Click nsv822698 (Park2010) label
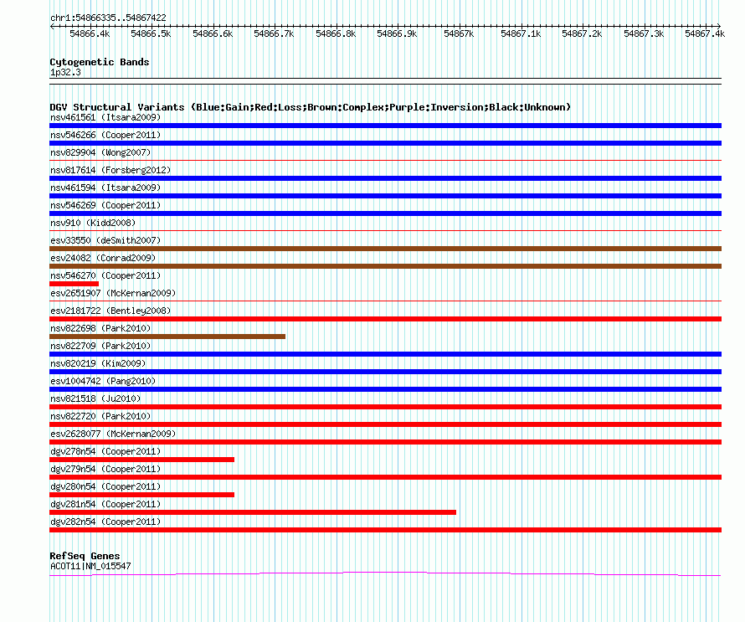The height and width of the screenshot is (622, 745). click(x=100, y=328)
